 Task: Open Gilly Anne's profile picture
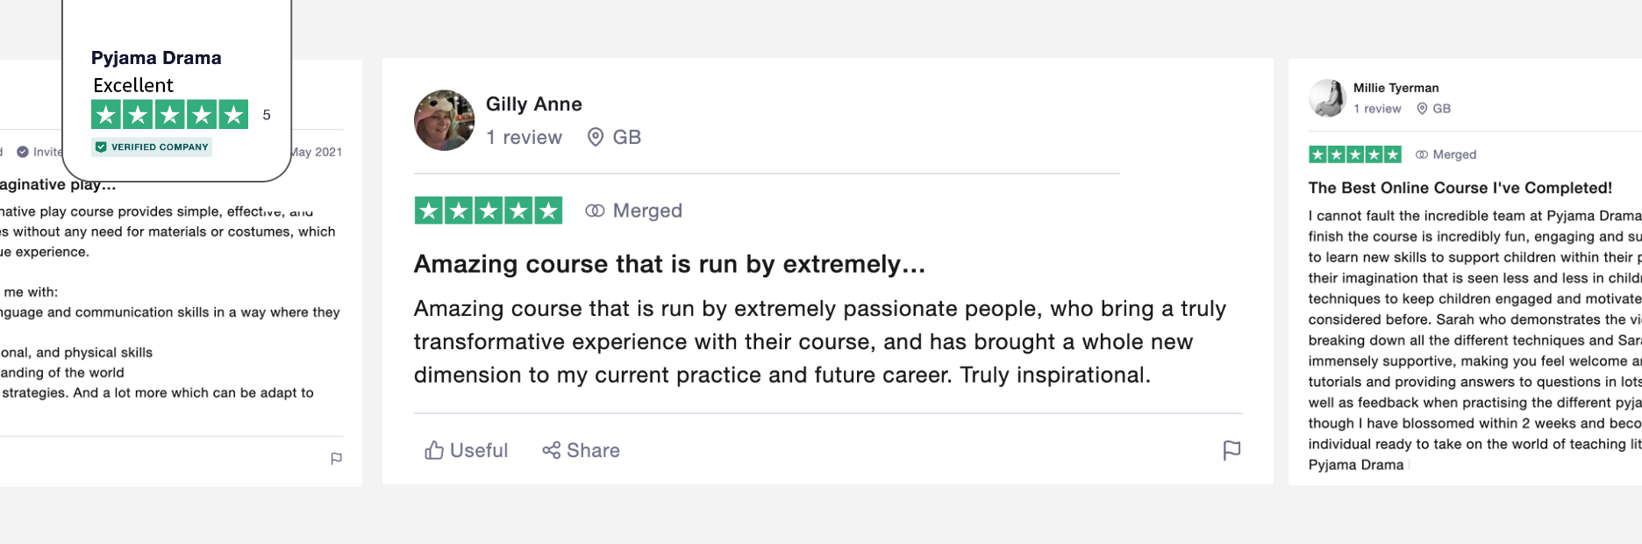[445, 120]
